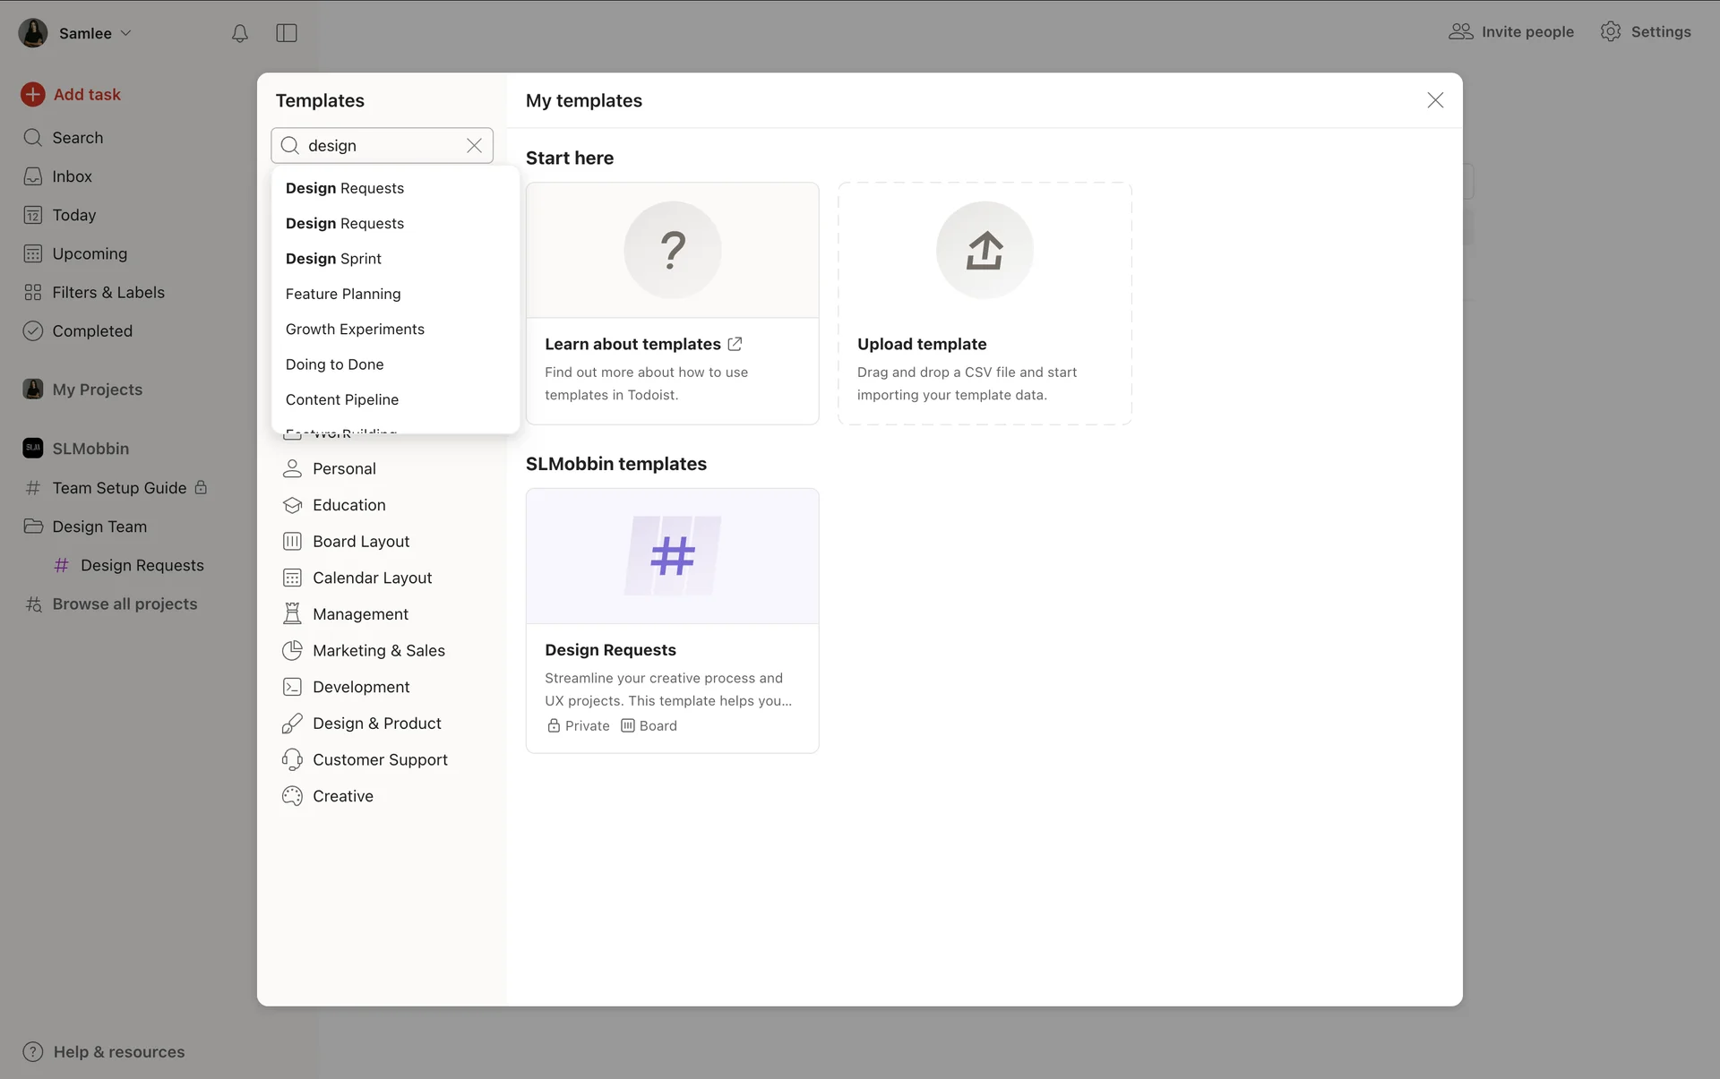
Task: Clear the design search text
Action: tap(474, 146)
